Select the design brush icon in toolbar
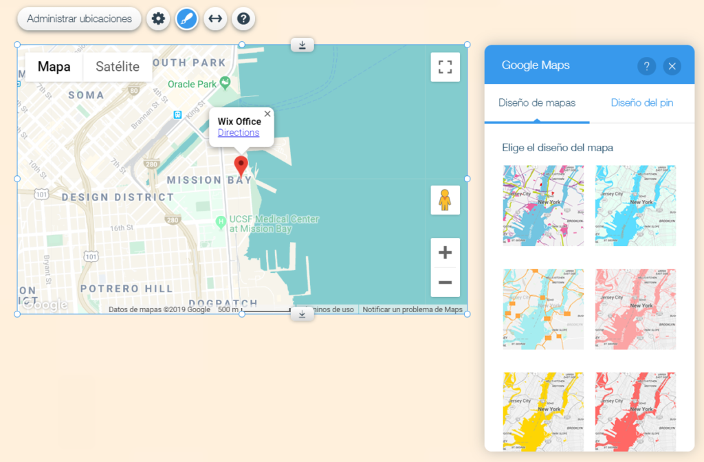 click(x=186, y=19)
